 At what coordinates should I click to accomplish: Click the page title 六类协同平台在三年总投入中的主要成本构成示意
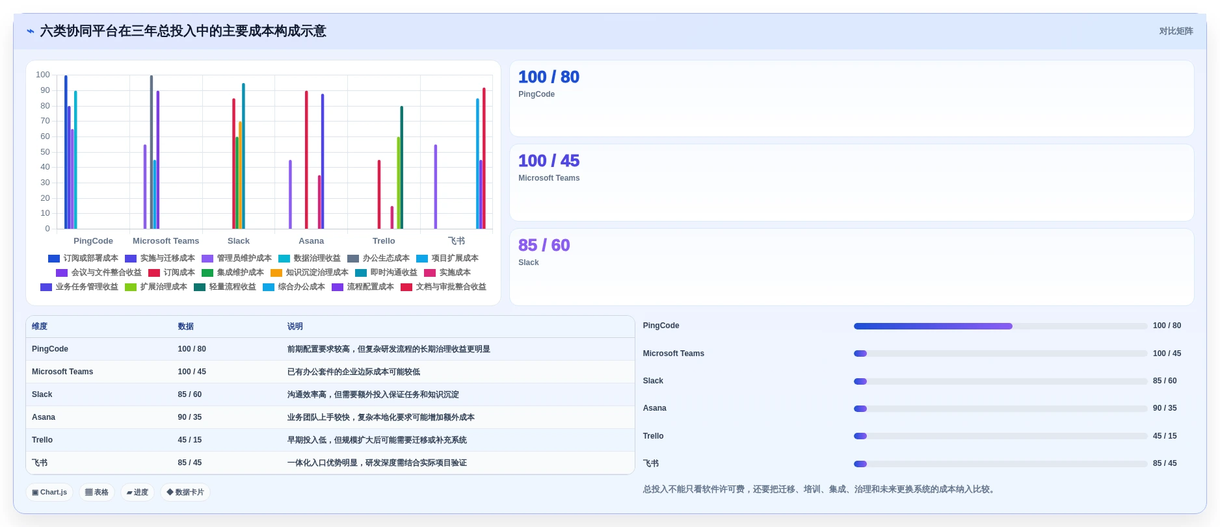pyautogui.click(x=183, y=31)
